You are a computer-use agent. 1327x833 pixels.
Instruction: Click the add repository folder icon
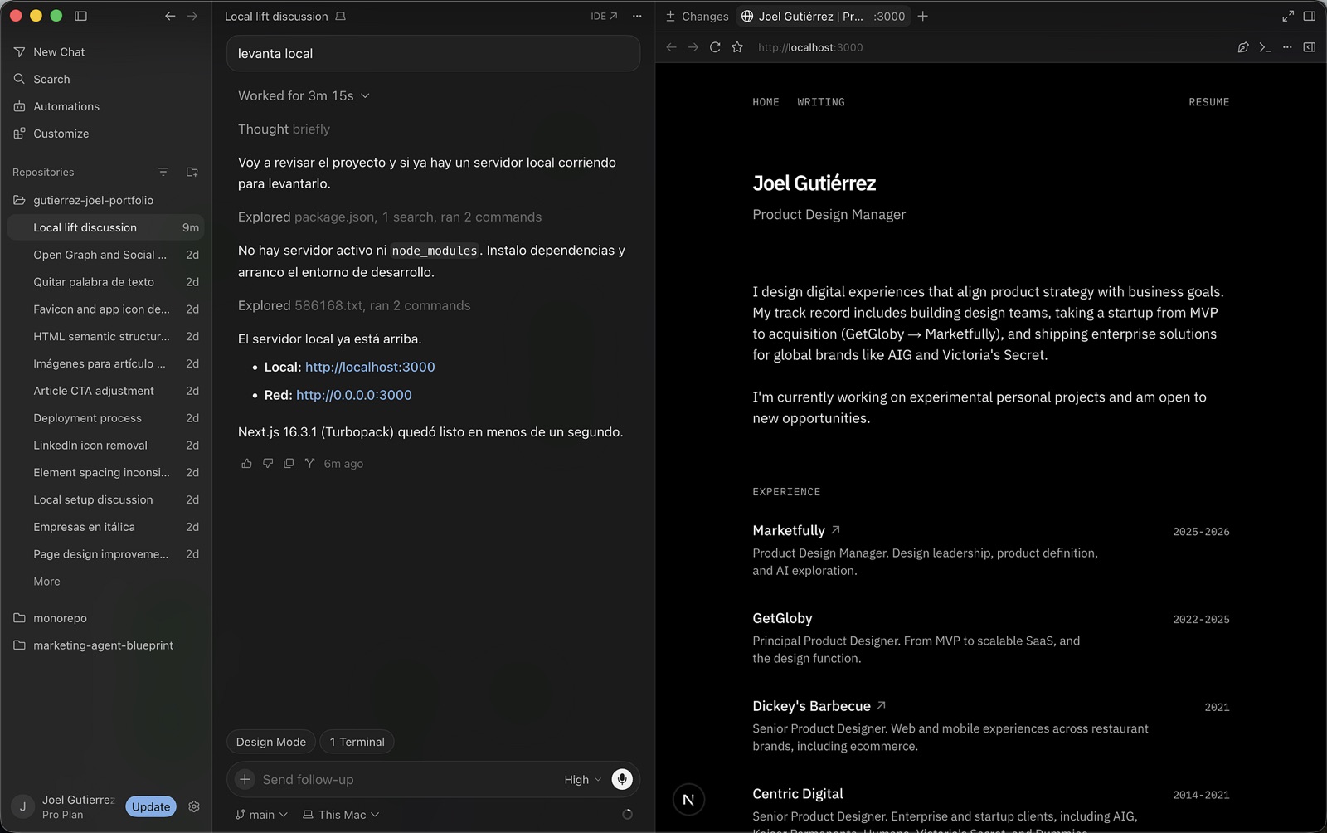coord(192,172)
